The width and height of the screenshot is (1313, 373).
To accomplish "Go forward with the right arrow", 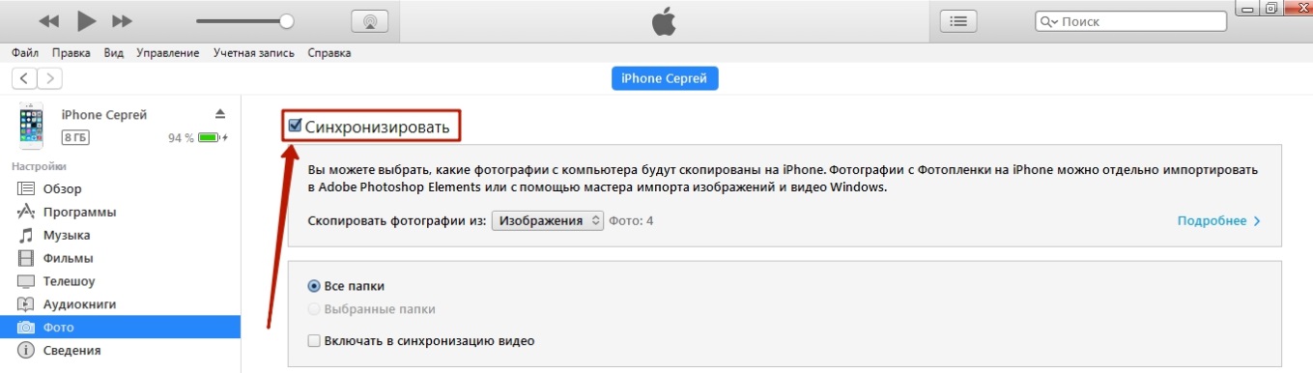I will coord(49,78).
